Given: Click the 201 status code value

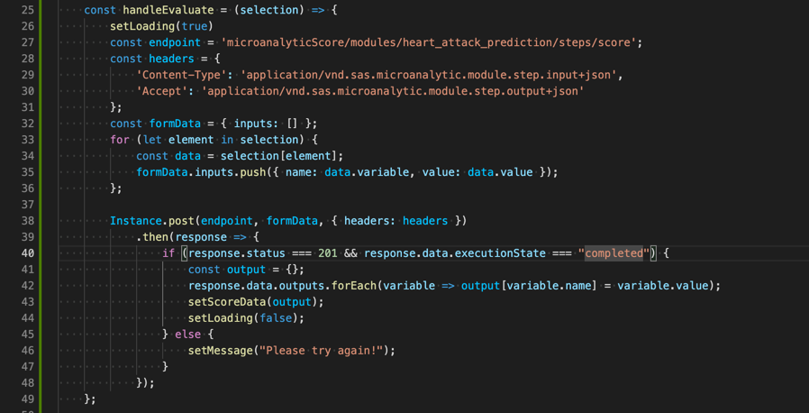Looking at the screenshot, I should click(x=328, y=253).
